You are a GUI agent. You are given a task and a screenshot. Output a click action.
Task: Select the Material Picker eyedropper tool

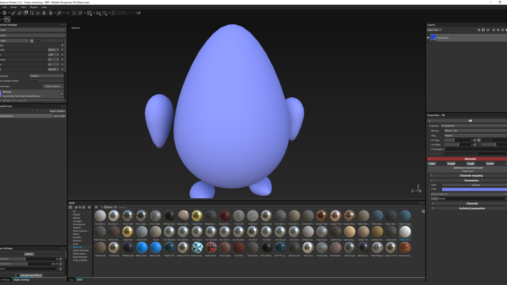59,13
